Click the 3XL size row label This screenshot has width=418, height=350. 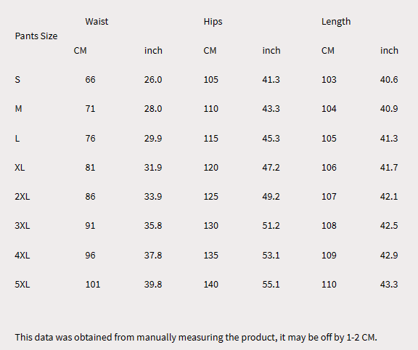click(22, 225)
